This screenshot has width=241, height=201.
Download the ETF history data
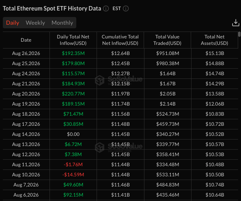click(235, 23)
